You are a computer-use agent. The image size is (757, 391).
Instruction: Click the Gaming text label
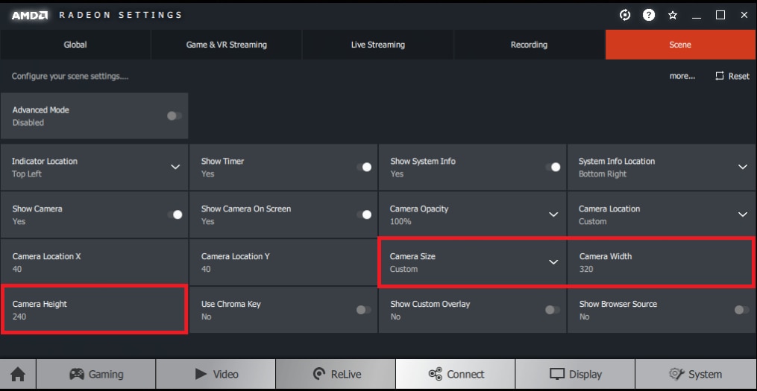coord(106,374)
